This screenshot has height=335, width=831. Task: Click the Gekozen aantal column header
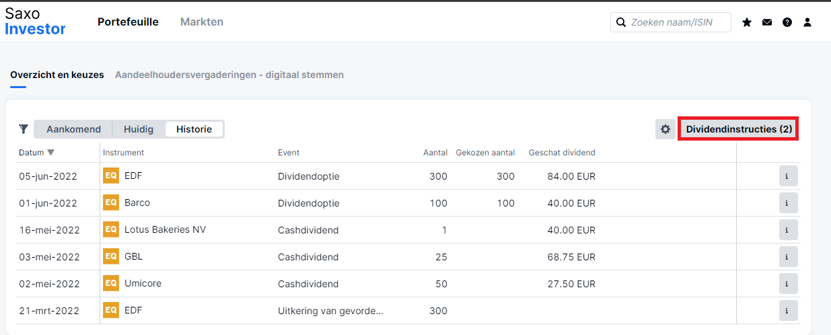(x=485, y=153)
